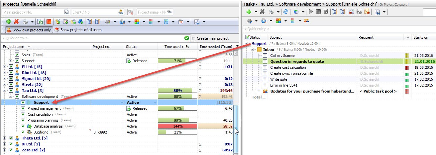This screenshot has height=155, width=436.
Task: Start task timer with play icon
Action: click(311, 12)
